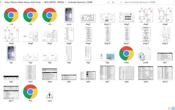Screen dimensions: 175x110
Task: Select the diag10 flowchart thumbnail
Action: 107,34
